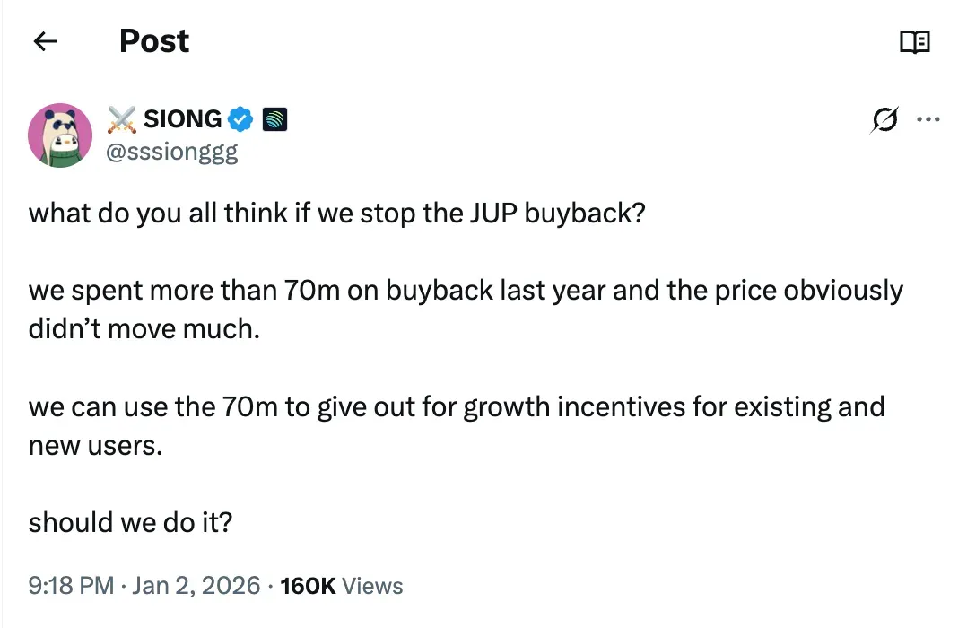The image size is (967, 628).
Task: Click the word "Views" in the footer
Action: [x=373, y=586]
